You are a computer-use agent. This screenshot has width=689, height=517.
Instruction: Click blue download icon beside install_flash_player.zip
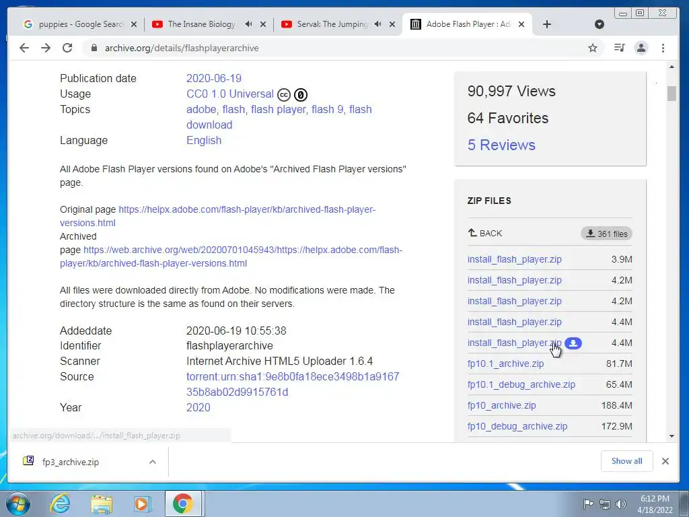click(573, 343)
